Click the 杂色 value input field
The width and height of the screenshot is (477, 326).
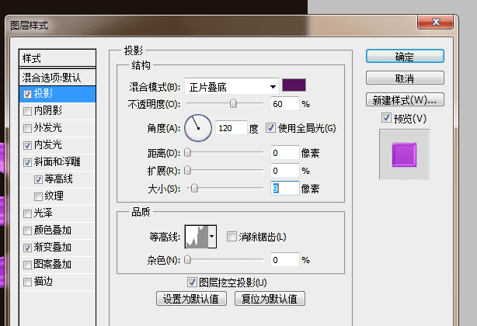(285, 260)
